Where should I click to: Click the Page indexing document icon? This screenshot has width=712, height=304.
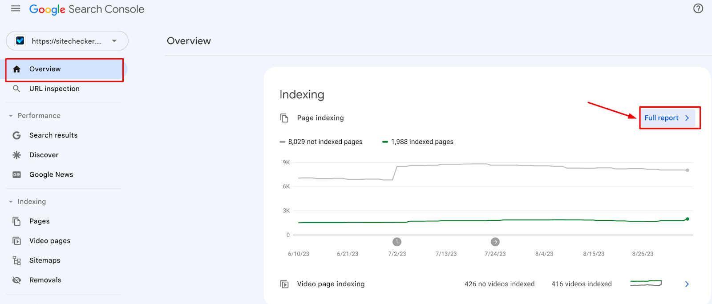click(284, 118)
